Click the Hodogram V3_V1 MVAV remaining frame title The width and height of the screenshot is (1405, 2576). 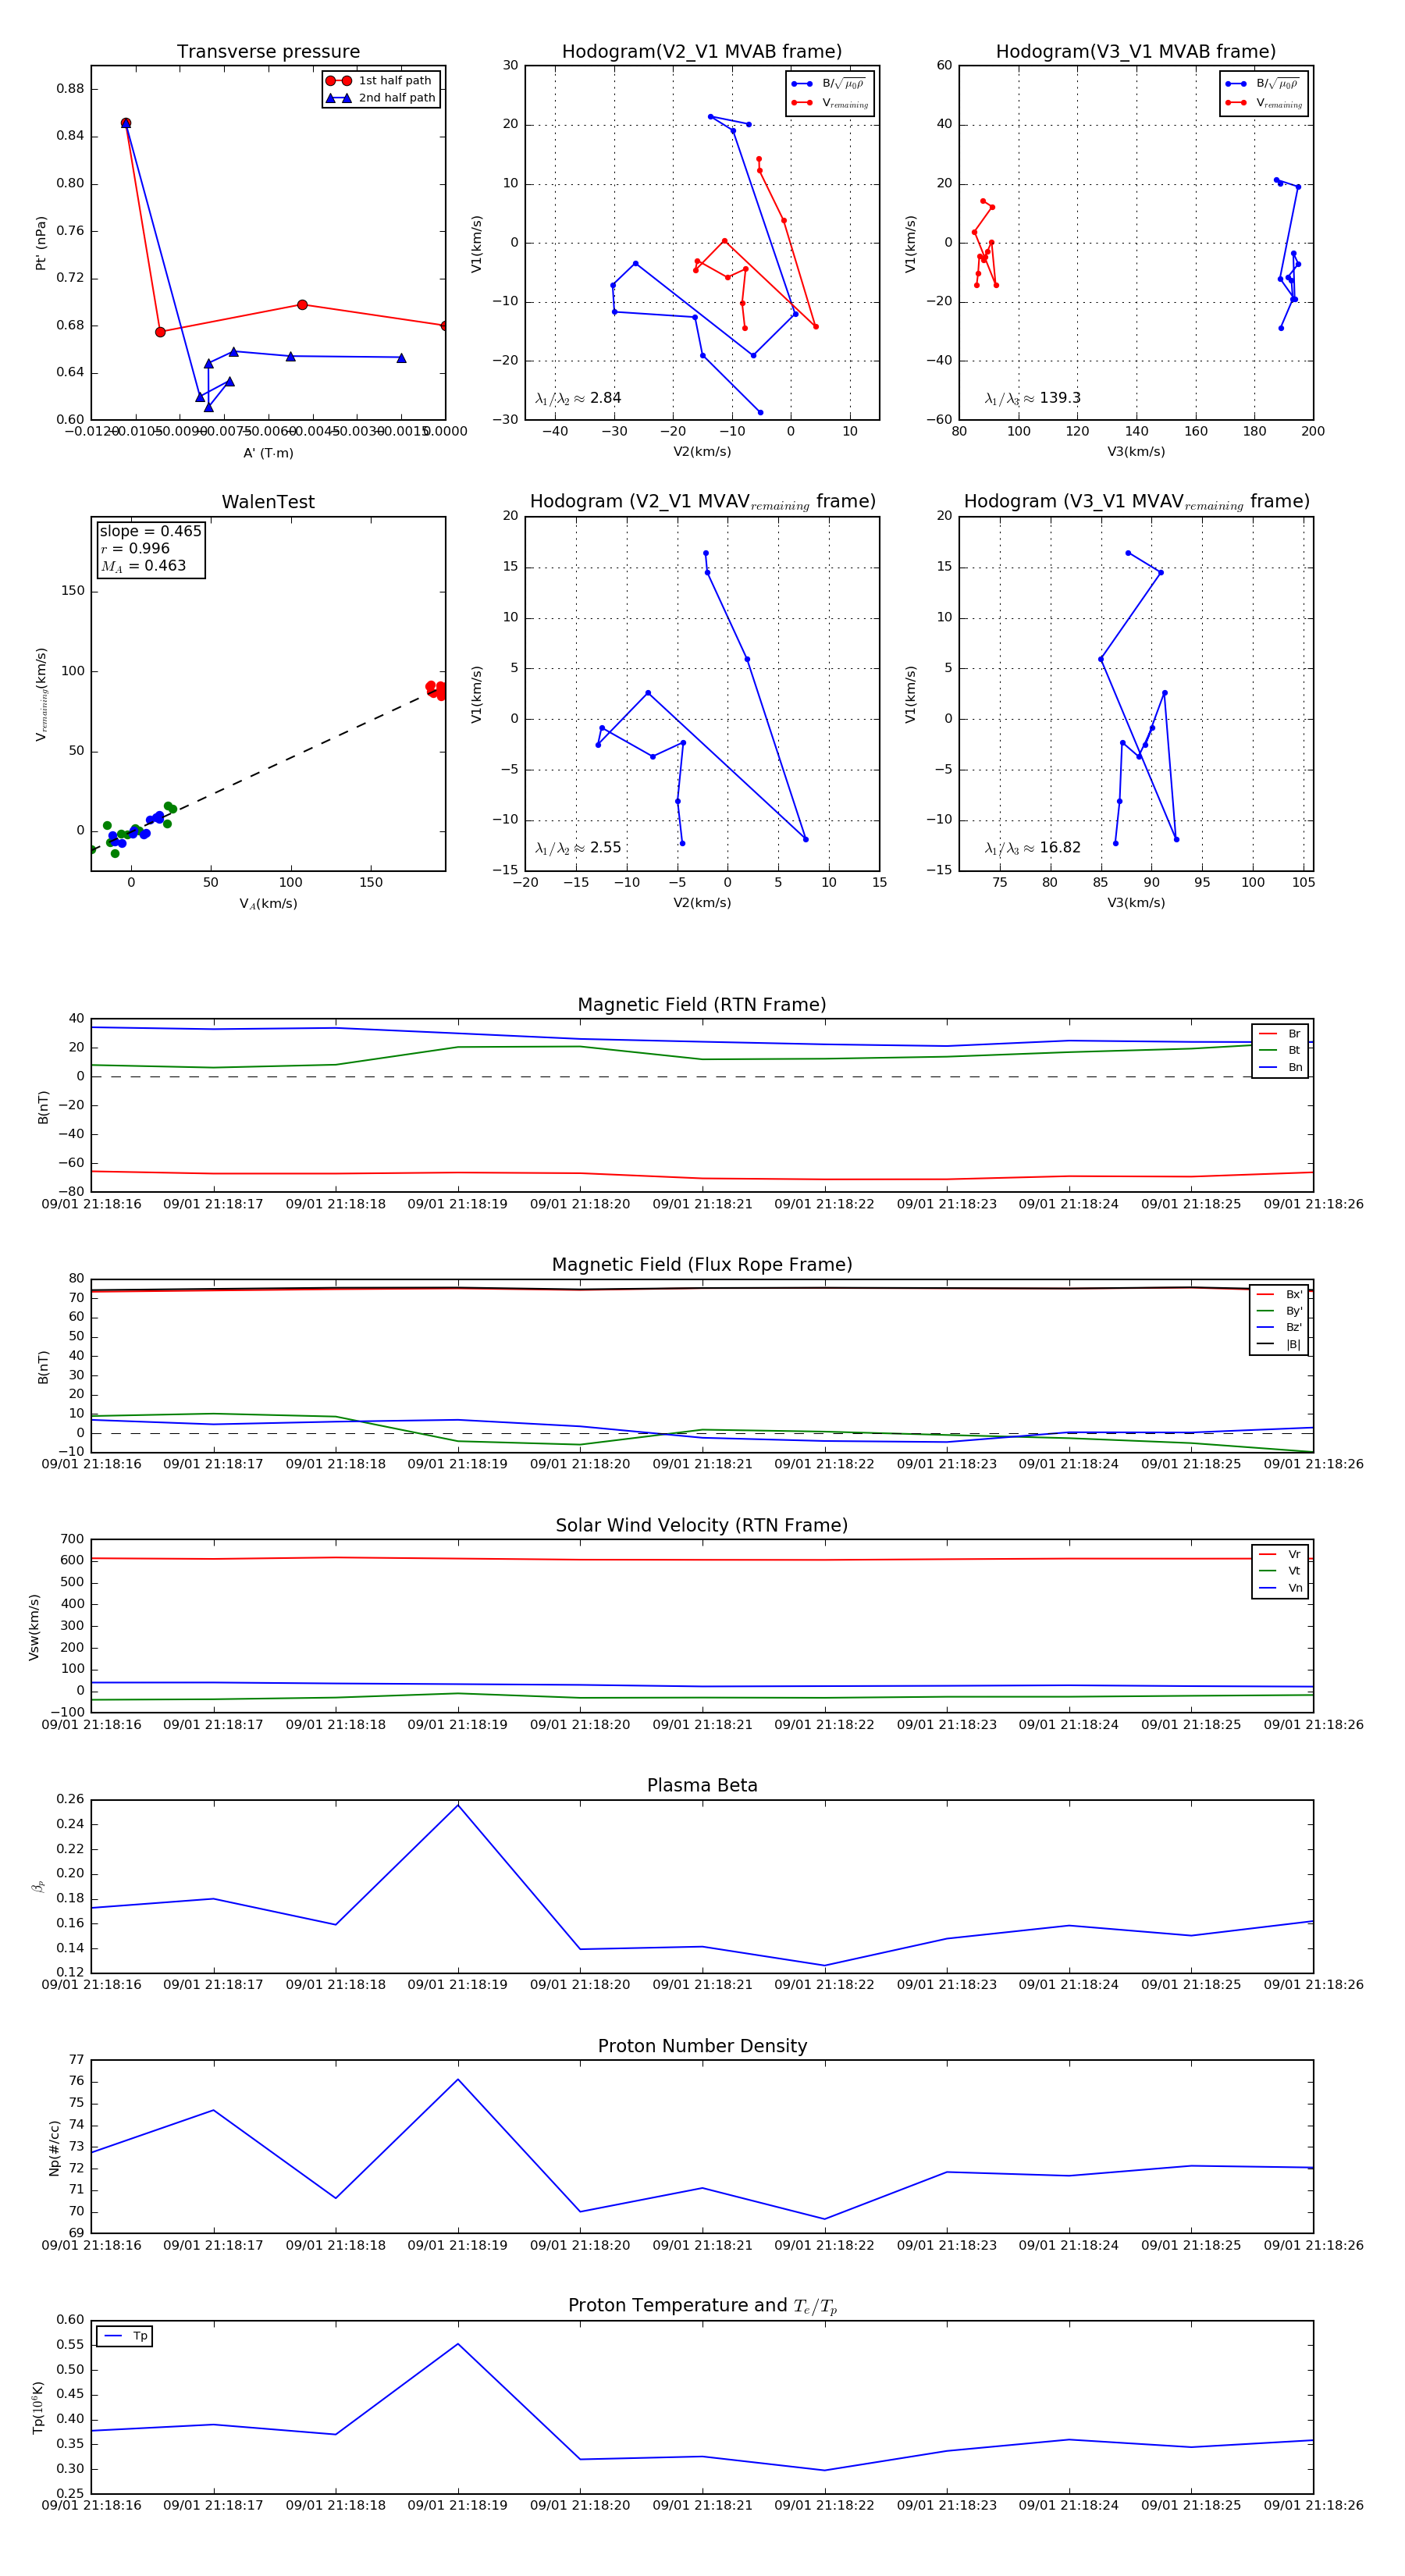pos(1136,502)
